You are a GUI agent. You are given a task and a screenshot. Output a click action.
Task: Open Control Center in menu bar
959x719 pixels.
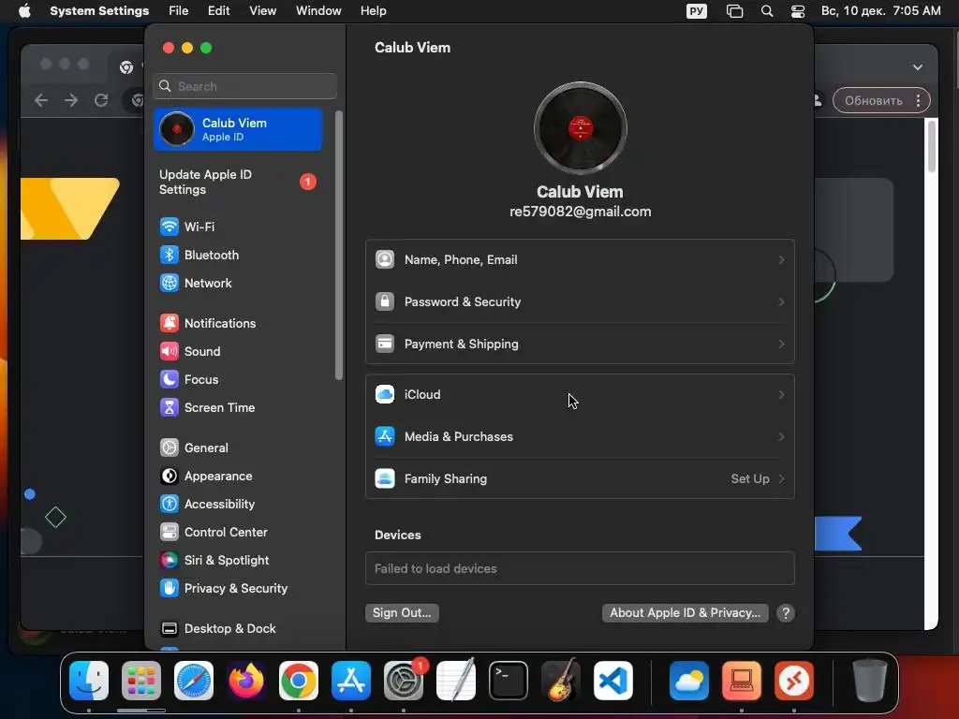pos(798,11)
